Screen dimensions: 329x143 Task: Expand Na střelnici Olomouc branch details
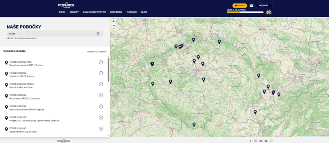tap(101, 95)
